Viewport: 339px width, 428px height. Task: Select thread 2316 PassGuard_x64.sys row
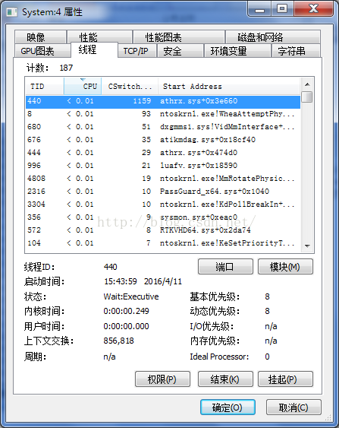[x=163, y=192]
